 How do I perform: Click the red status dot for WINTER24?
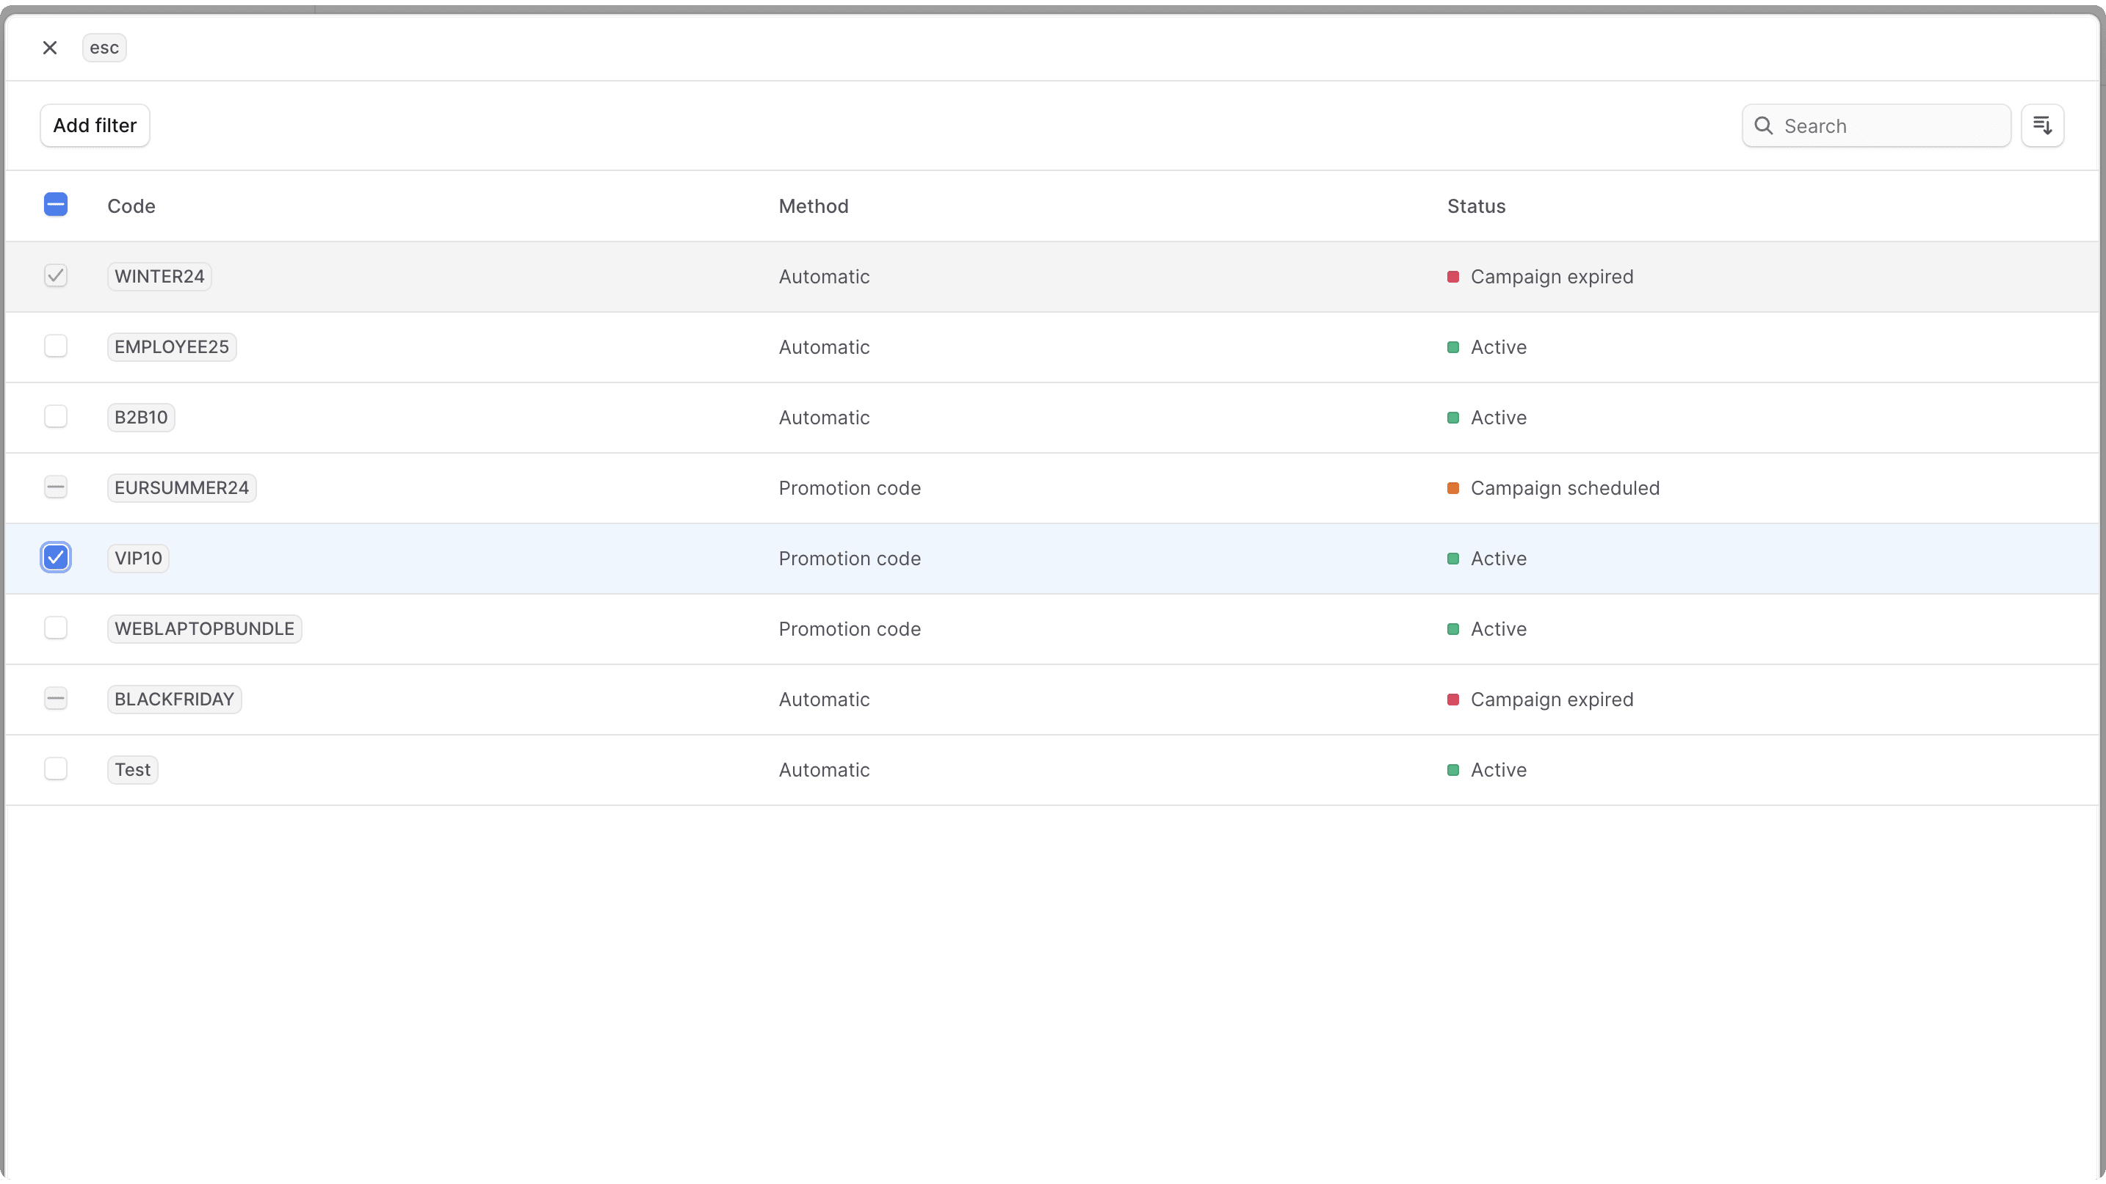(x=1452, y=276)
